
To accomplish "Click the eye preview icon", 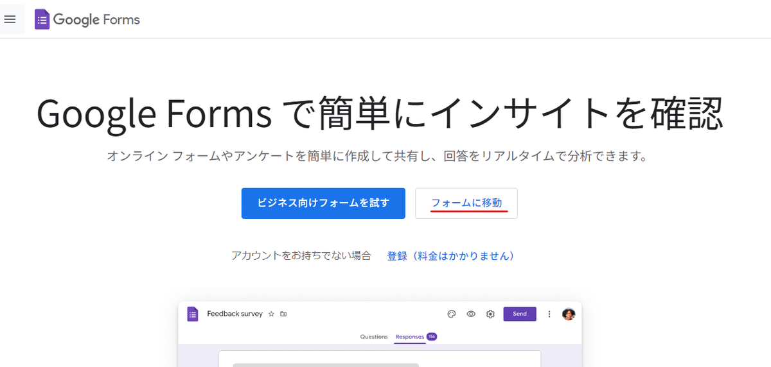I will tap(471, 314).
